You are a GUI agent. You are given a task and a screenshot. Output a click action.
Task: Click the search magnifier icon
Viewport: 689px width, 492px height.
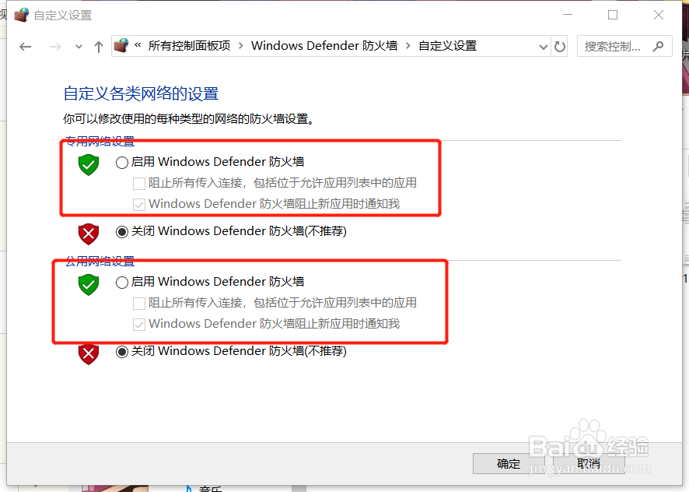coord(658,46)
